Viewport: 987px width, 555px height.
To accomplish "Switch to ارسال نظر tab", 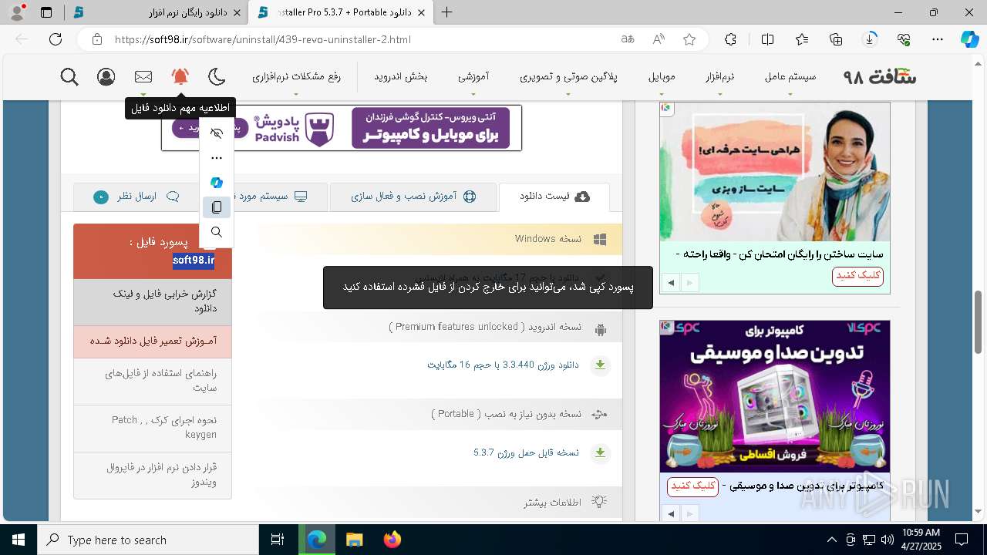I will pyautogui.click(x=136, y=197).
